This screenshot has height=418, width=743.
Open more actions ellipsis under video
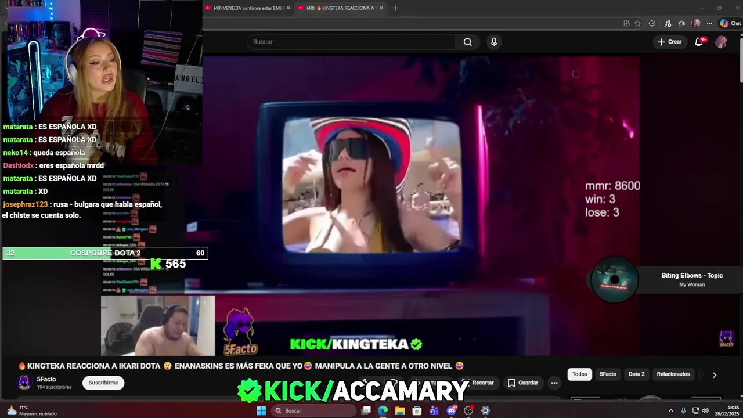tap(554, 383)
